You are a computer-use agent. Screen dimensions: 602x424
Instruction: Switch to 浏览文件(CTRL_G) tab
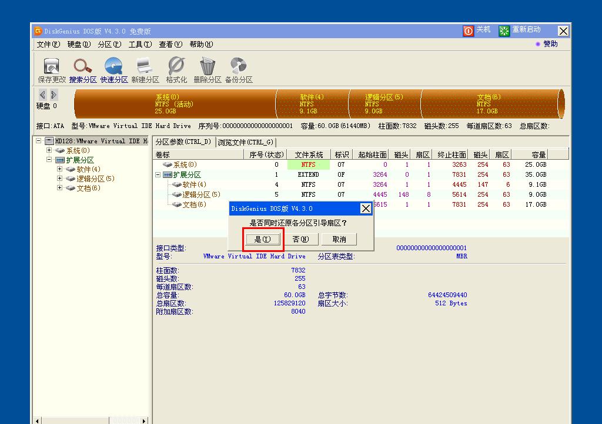(246, 142)
